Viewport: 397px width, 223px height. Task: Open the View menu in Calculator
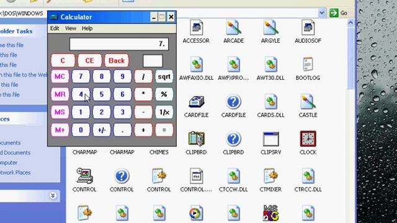point(70,28)
